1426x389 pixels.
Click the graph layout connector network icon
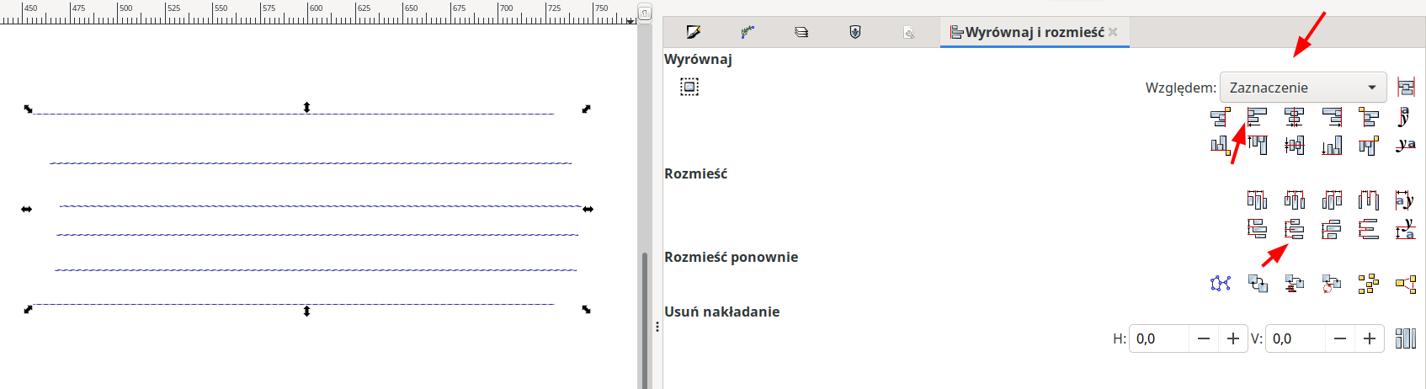[1220, 284]
